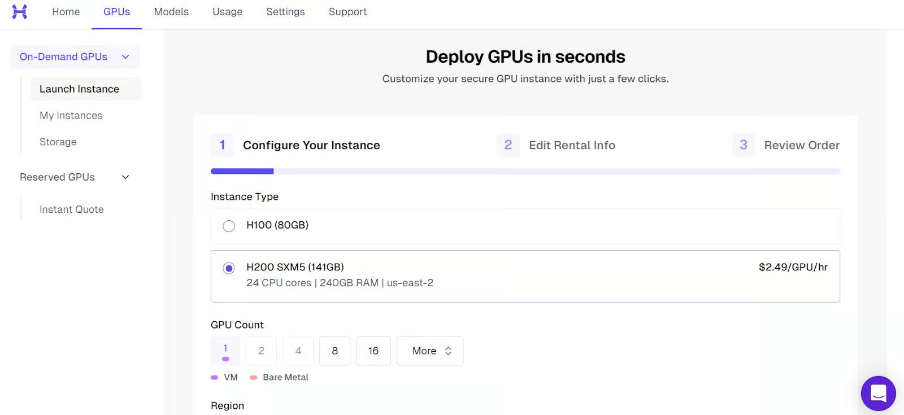Open the Storage sidebar item
Viewport: 904px width, 415px height.
58,142
